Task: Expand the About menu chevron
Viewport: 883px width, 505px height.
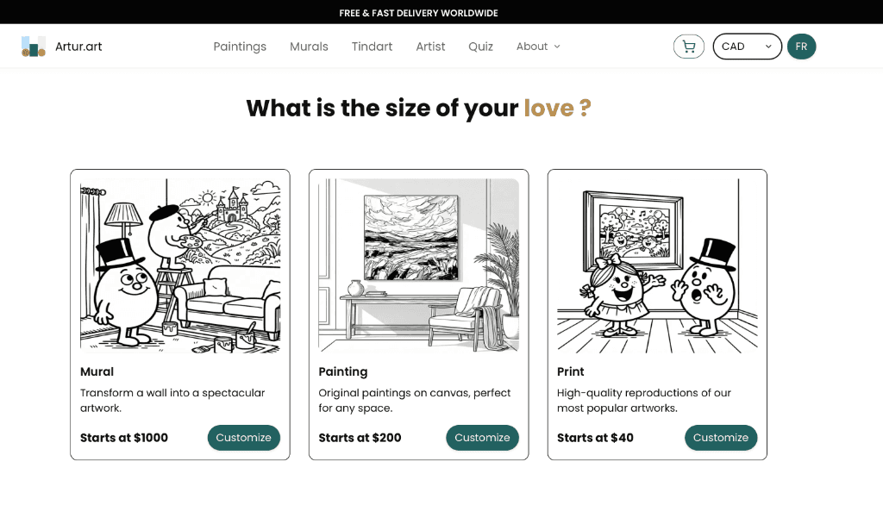Action: [557, 47]
